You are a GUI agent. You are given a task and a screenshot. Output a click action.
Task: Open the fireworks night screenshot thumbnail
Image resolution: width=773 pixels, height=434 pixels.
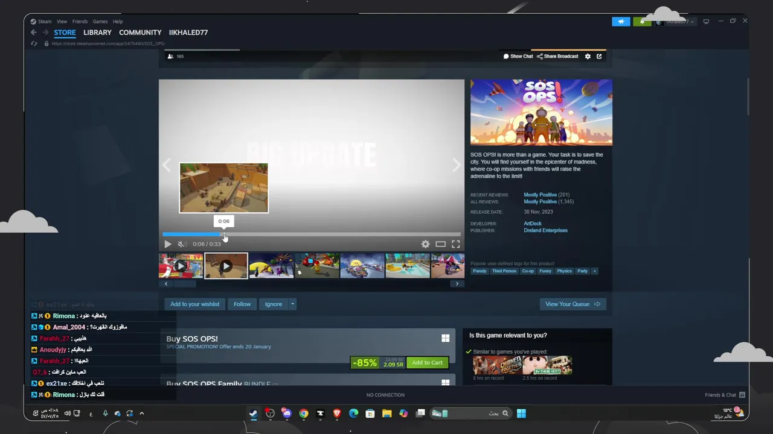[x=271, y=266]
